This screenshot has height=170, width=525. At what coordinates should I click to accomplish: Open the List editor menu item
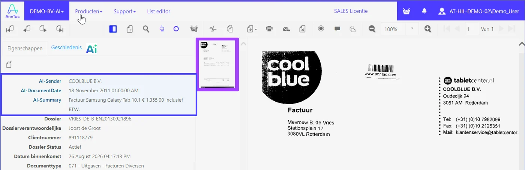coord(159,11)
